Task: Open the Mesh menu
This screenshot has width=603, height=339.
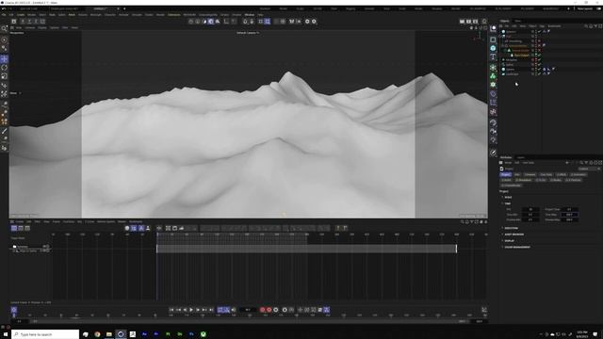Action: [x=72, y=15]
